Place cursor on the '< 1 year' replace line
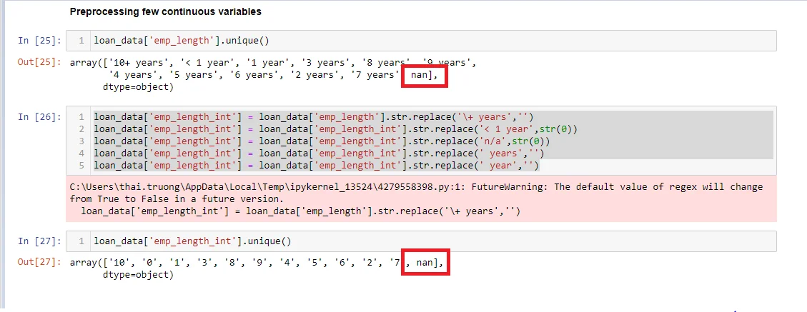Image resolution: width=807 pixels, height=312 pixels. click(x=335, y=129)
